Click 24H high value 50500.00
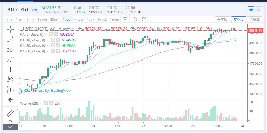Image resolution: width=267 pixels, height=133 pixels. (96, 12)
